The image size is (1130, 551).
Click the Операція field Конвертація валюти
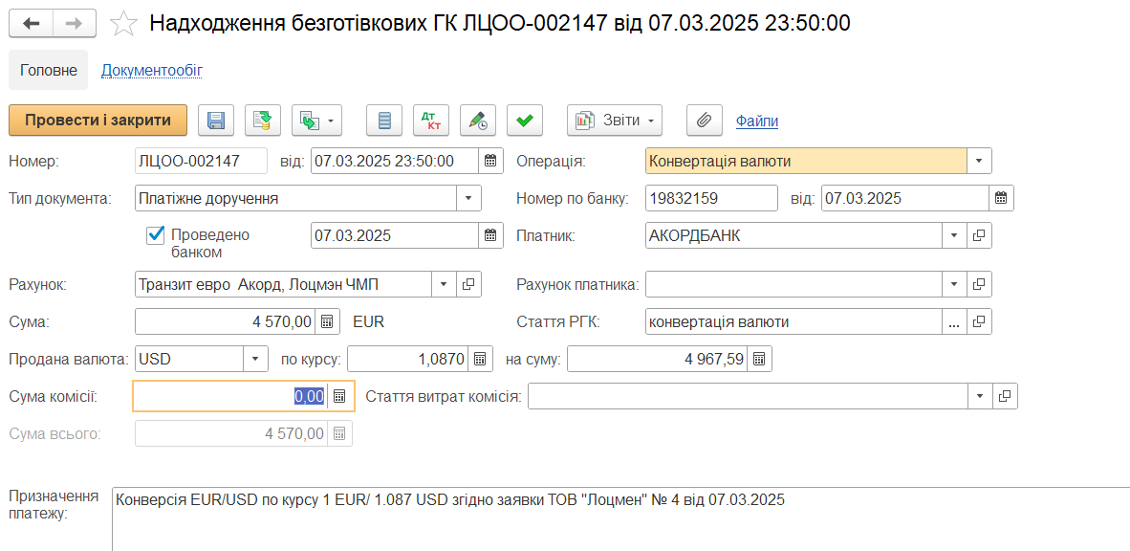(x=806, y=161)
